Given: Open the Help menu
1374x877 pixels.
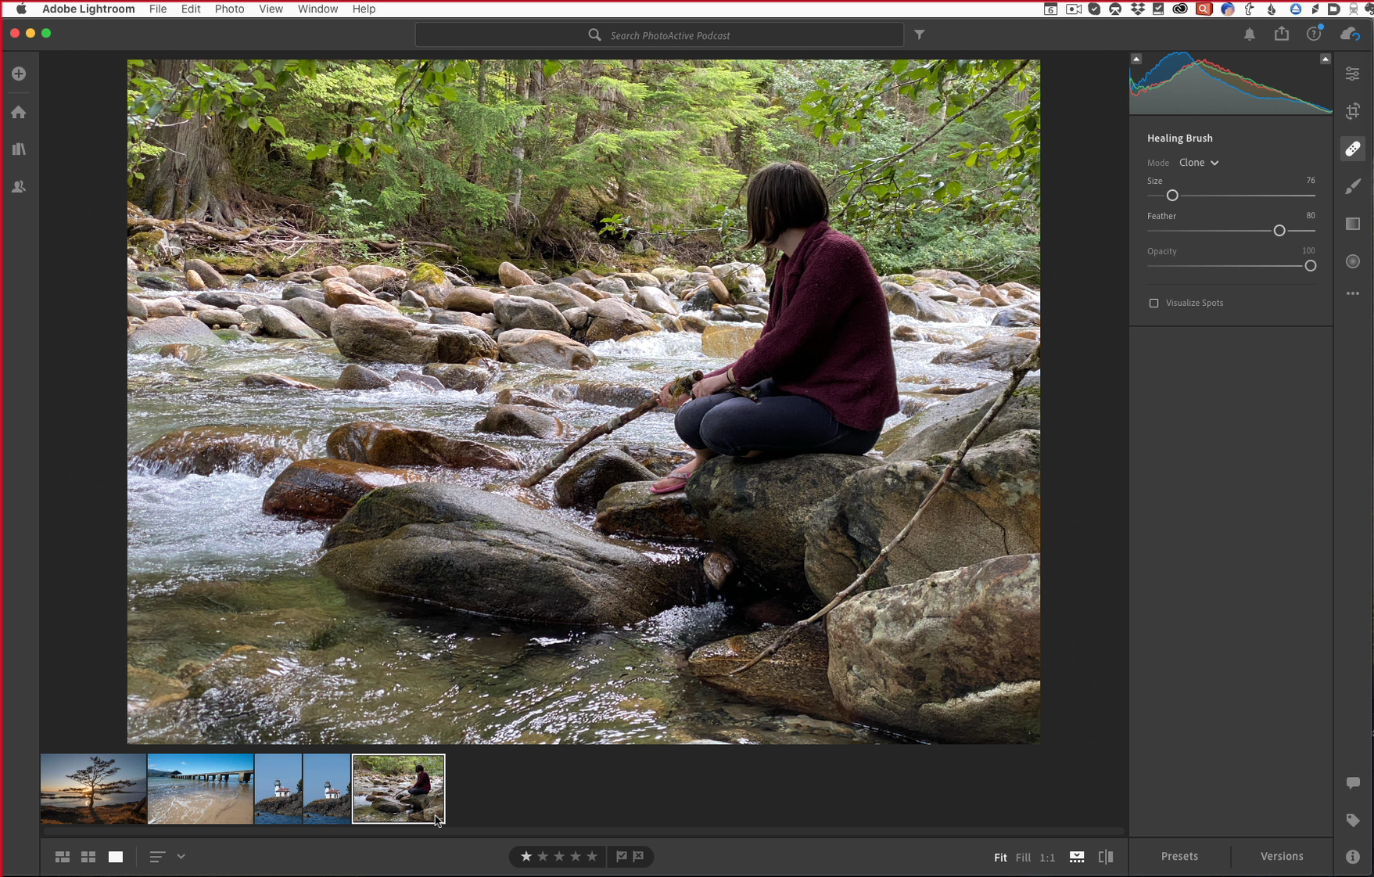Looking at the screenshot, I should coord(364,9).
